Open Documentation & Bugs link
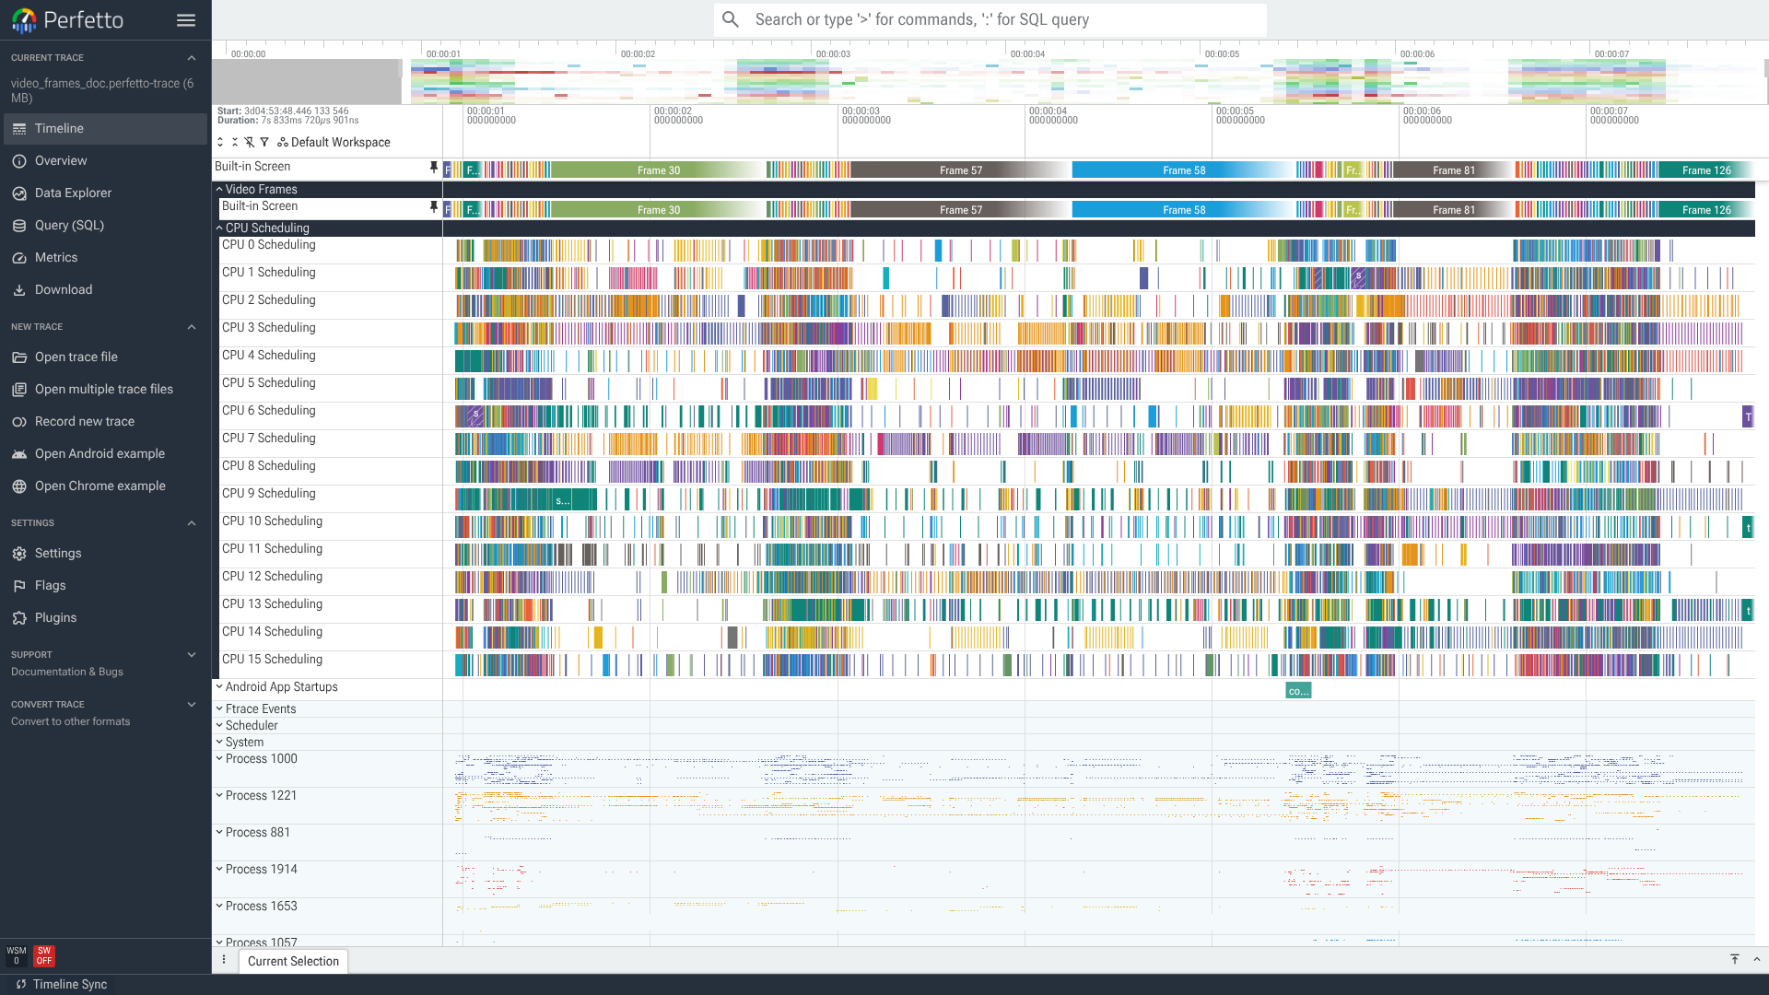 (x=67, y=672)
